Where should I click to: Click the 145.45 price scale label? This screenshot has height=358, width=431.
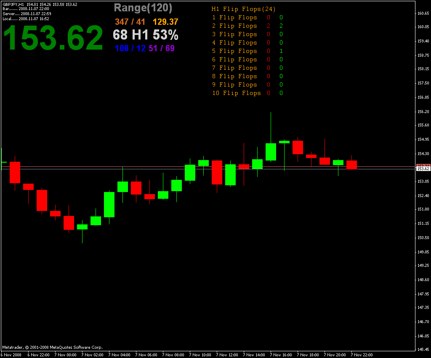click(x=423, y=350)
